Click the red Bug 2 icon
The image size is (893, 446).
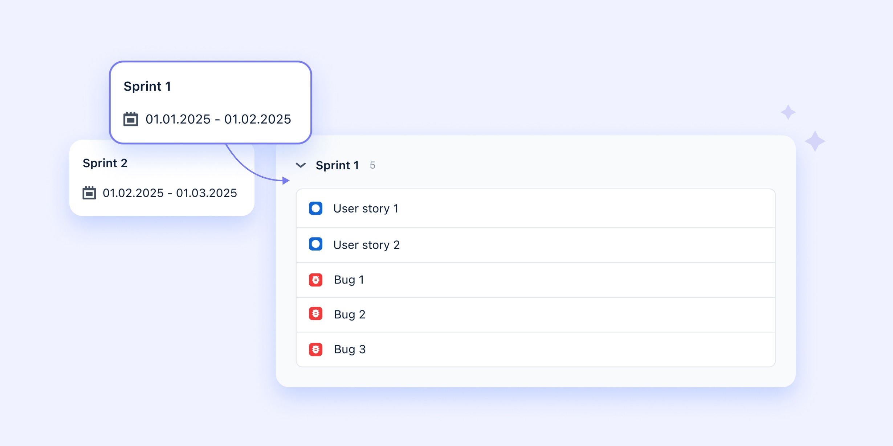(x=315, y=314)
